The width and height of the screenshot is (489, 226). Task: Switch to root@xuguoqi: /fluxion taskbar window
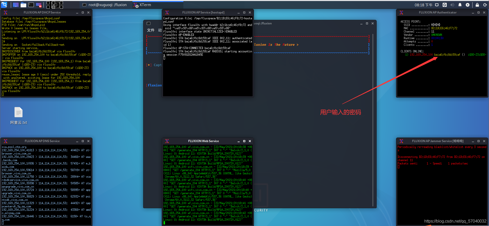pos(104,5)
